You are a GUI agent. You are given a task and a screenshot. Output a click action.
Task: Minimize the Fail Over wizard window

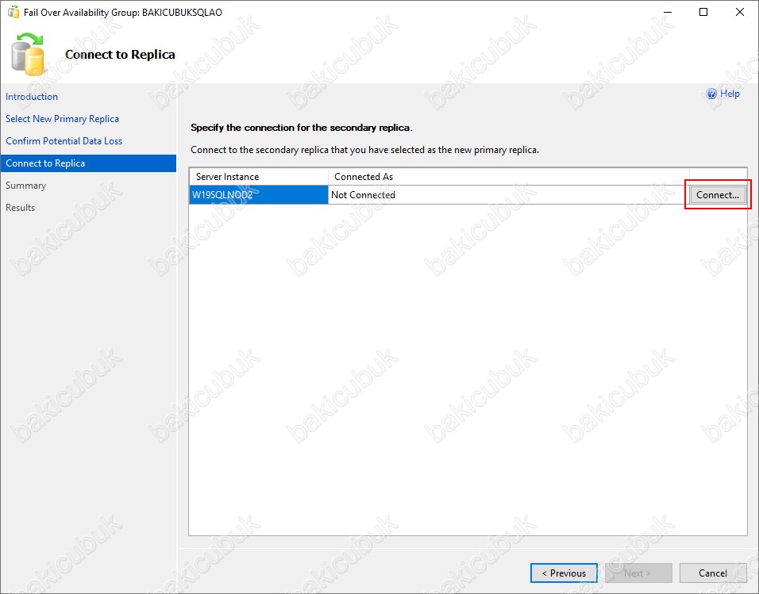click(668, 12)
